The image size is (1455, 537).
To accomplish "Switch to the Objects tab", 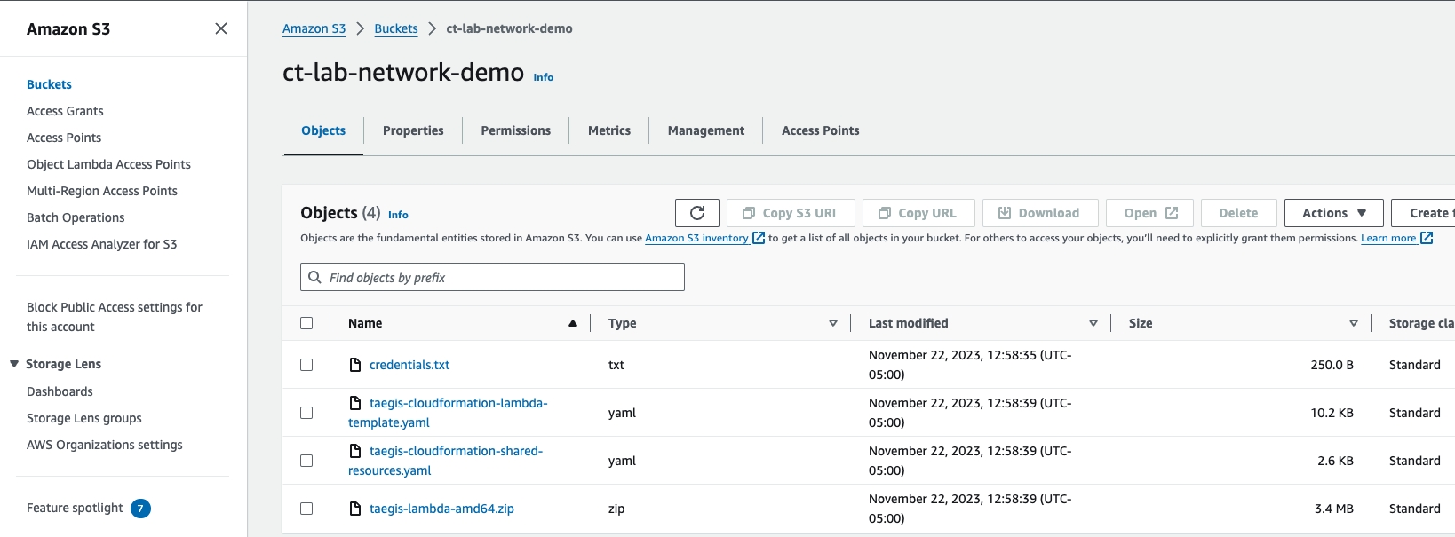I will 323,130.
